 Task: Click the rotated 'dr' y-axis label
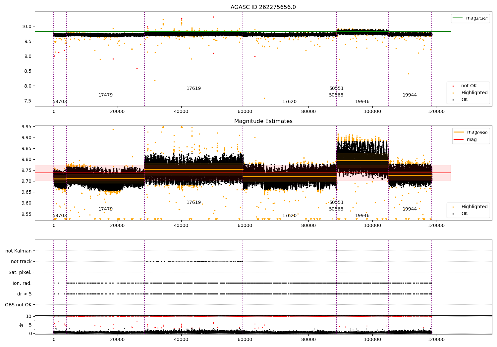[x=22, y=325]
